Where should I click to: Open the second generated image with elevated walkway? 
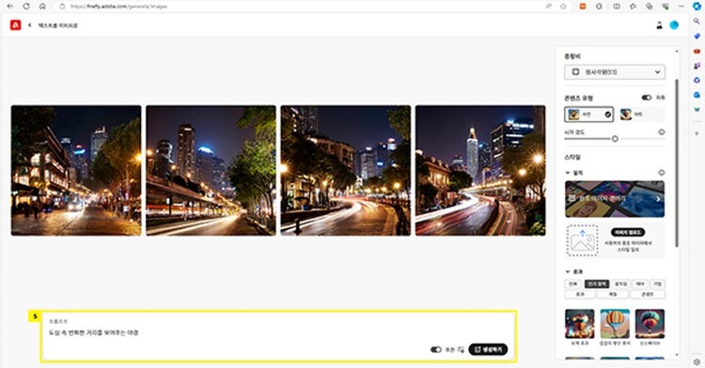click(x=211, y=171)
